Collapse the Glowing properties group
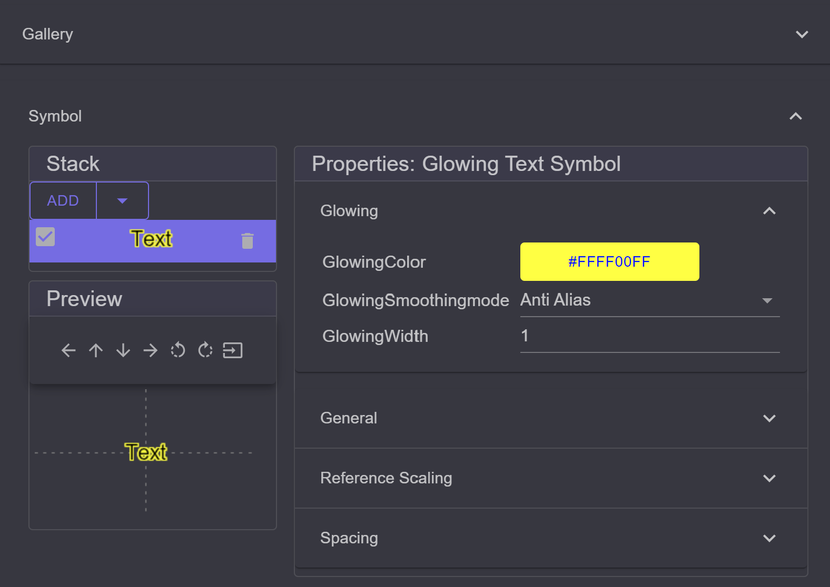This screenshot has height=587, width=830. (769, 211)
